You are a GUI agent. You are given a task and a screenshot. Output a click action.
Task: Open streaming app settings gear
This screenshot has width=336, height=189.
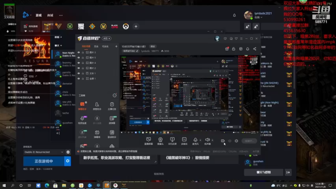(x=236, y=141)
